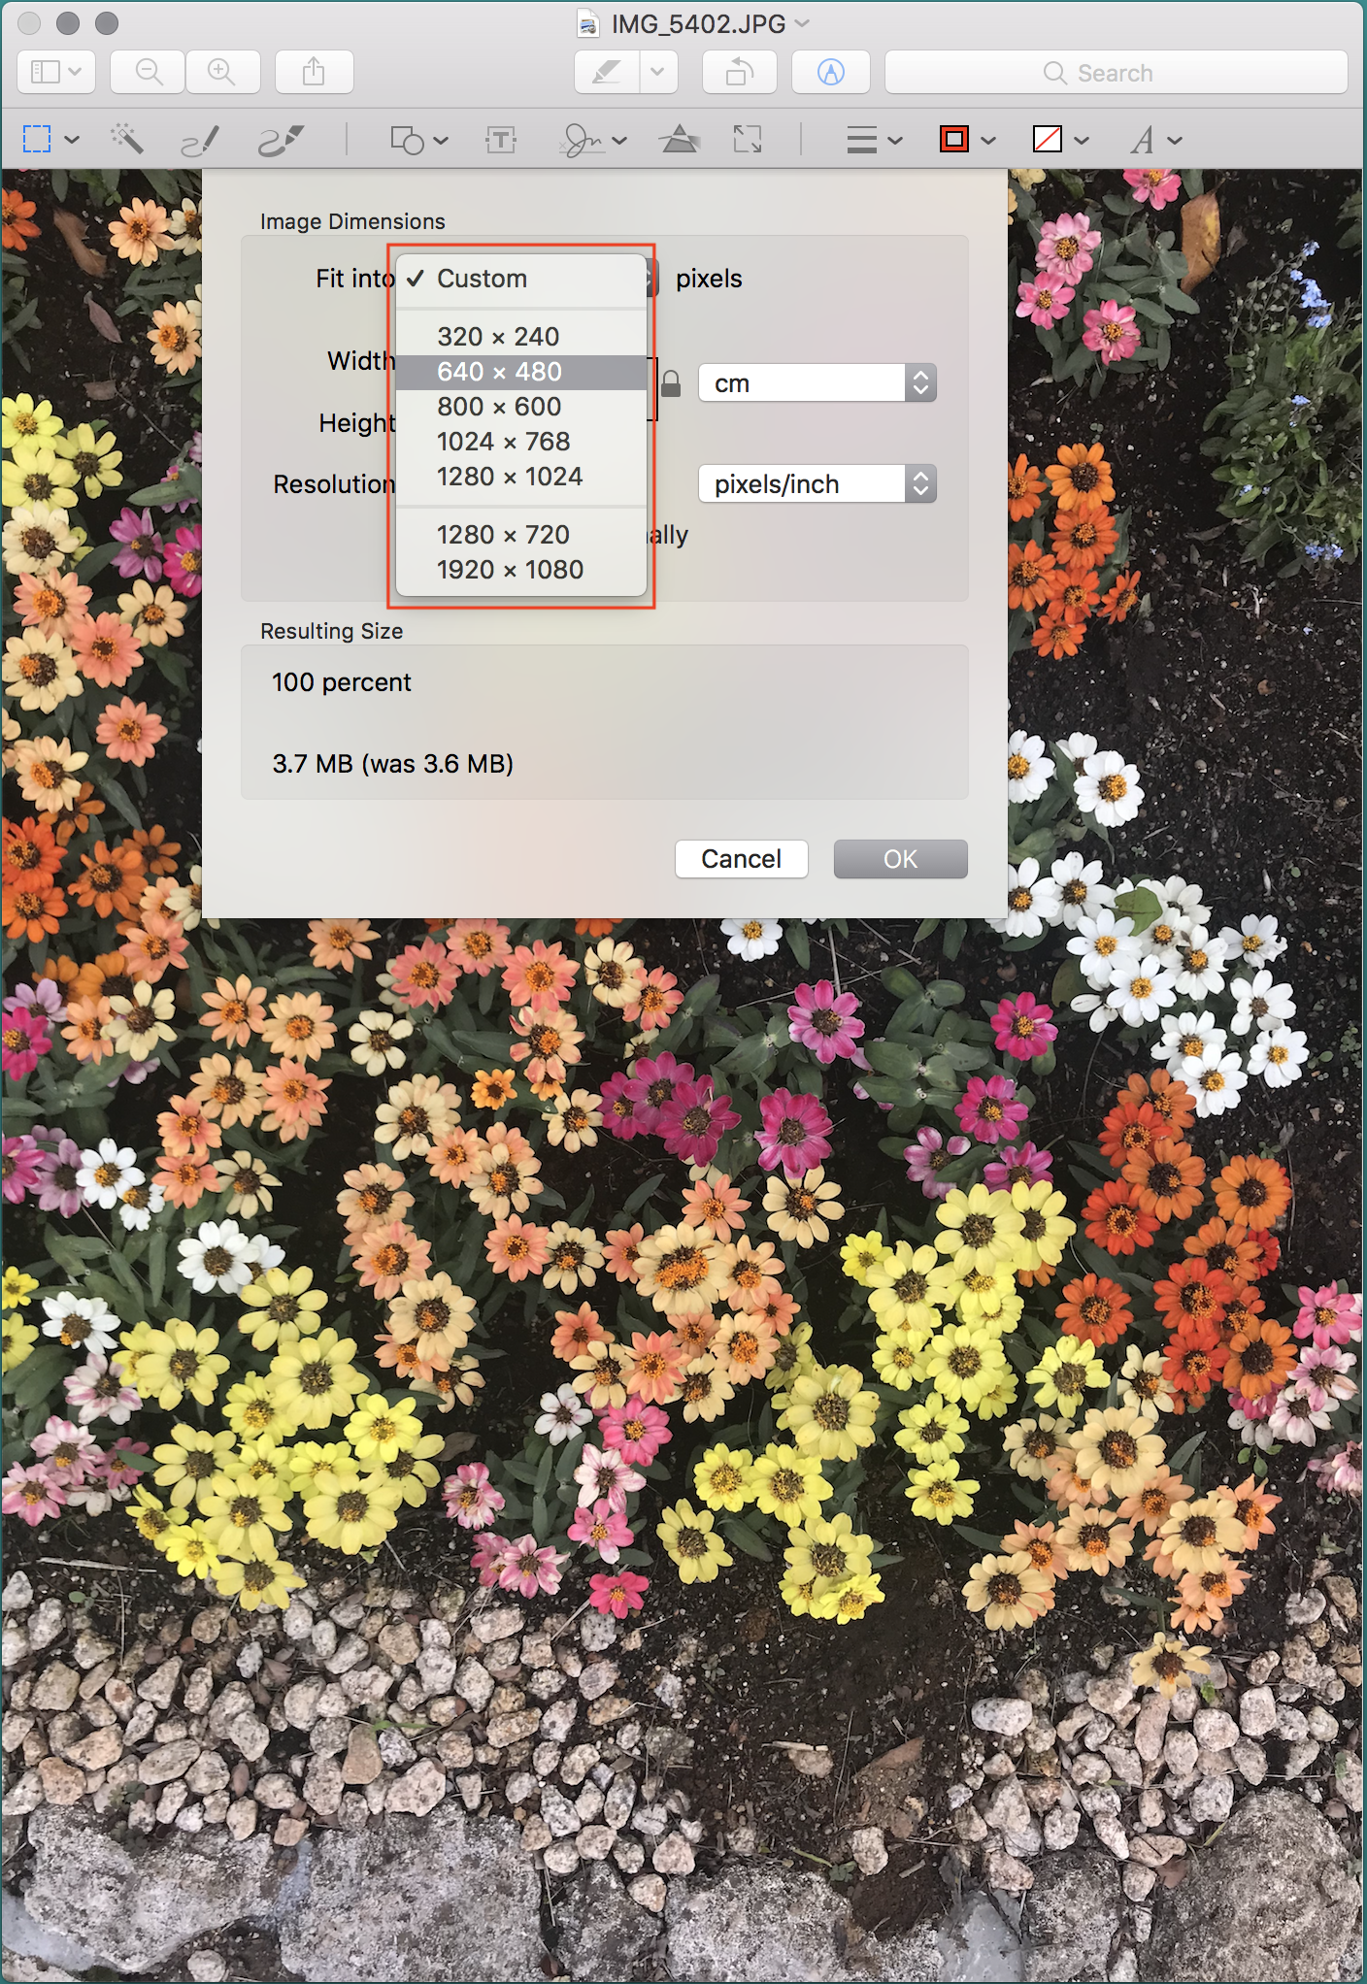1367x1984 pixels.
Task: Open Text Style font menu
Action: [1155, 140]
